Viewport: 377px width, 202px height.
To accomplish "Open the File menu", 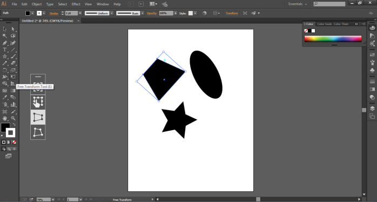I will tap(14, 4).
